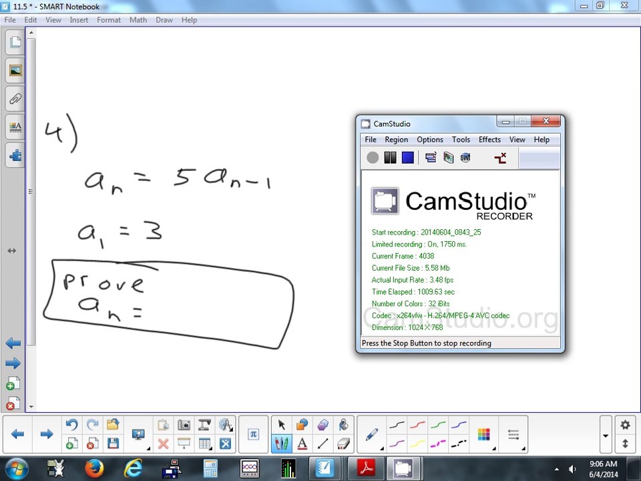Open the screen capture camera tool
641x481 pixels.
click(184, 425)
